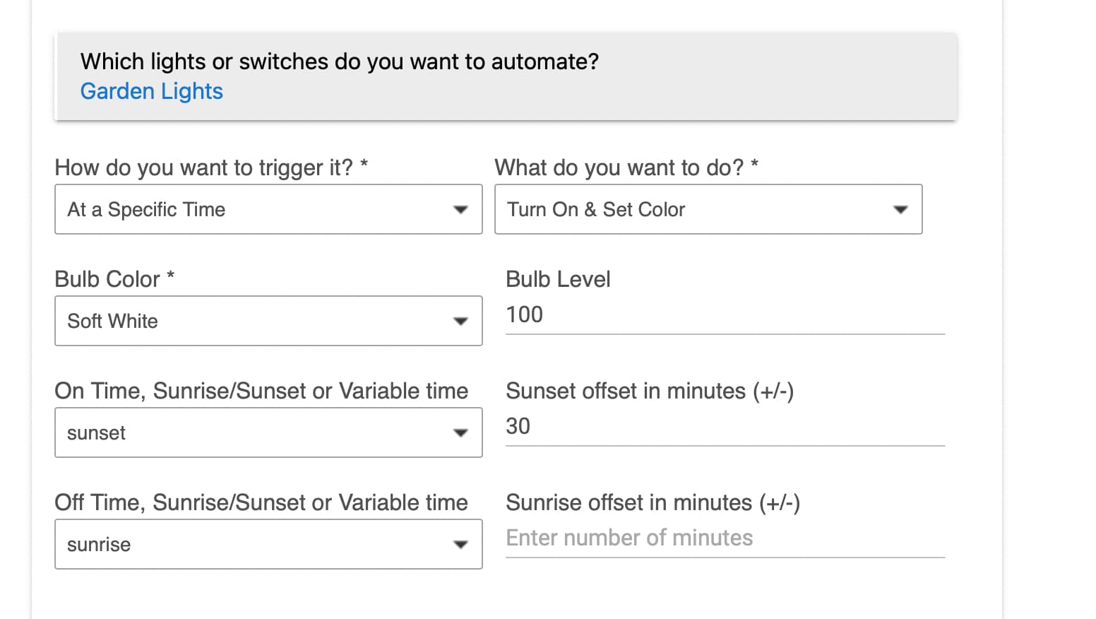
Task: Click the 'Which lights or switches' header panel
Action: coord(506,76)
